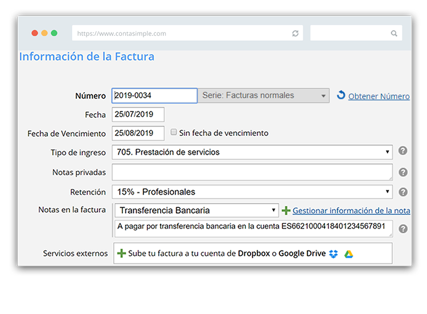Screen dimensions: 427x314
Task: Click the Fecha de Vencimiento date field
Action: point(138,133)
